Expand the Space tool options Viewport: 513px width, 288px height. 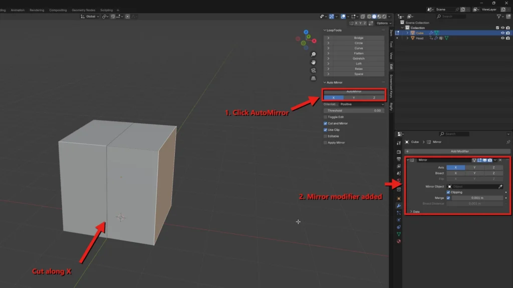click(x=328, y=74)
